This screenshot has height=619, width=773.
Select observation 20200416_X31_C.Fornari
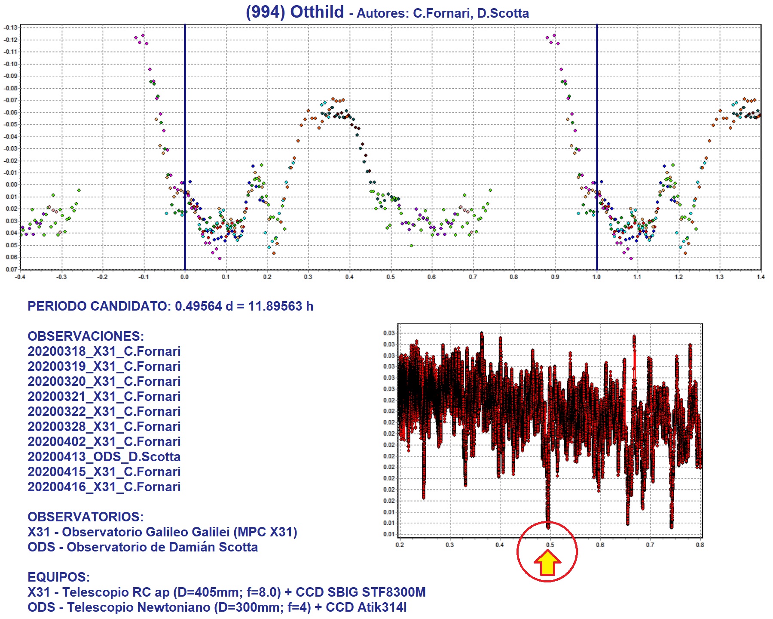point(104,487)
